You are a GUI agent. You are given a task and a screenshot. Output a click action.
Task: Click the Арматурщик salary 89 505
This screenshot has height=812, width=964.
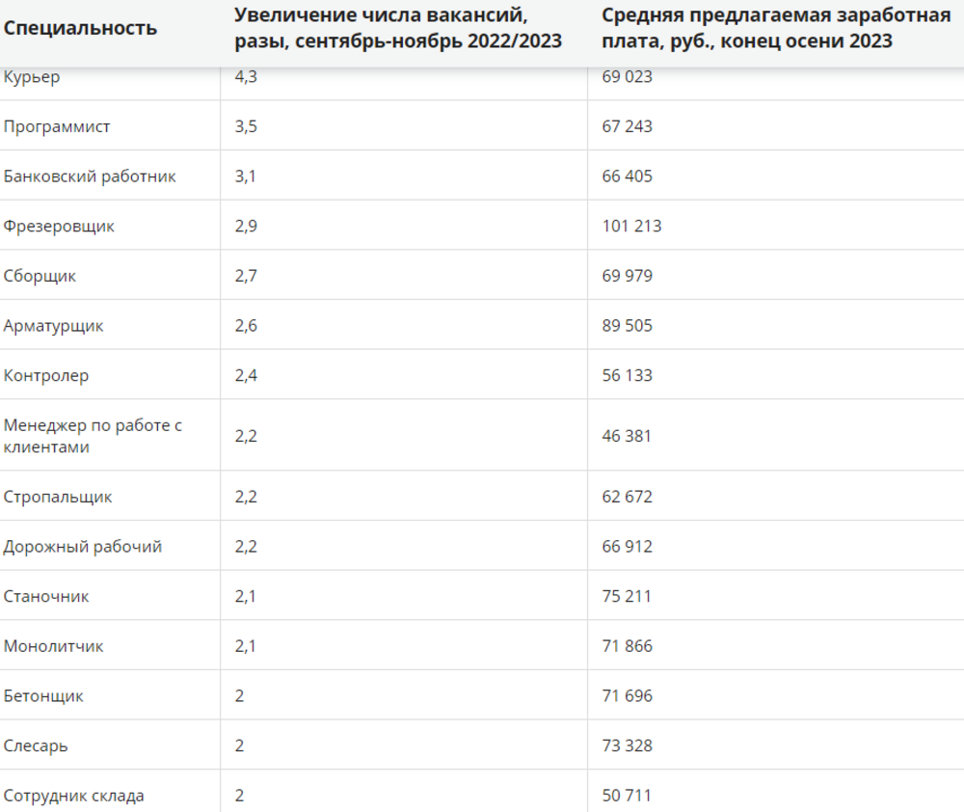(627, 325)
